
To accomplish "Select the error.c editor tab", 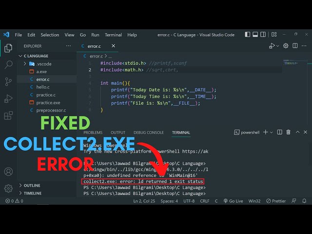I will [97, 46].
